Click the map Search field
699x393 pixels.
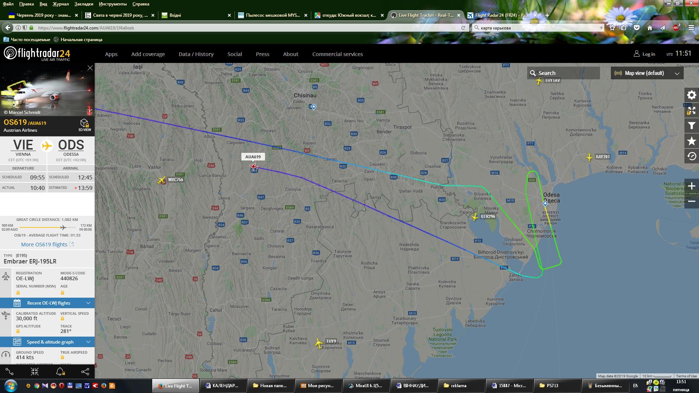[564, 73]
